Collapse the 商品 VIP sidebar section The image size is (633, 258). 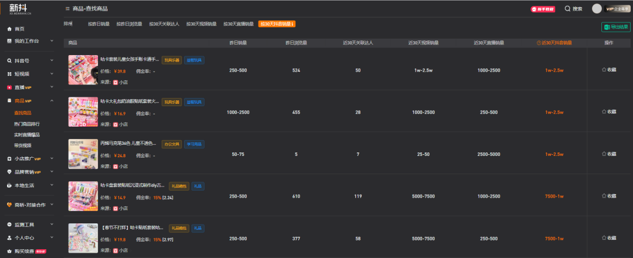click(x=52, y=101)
